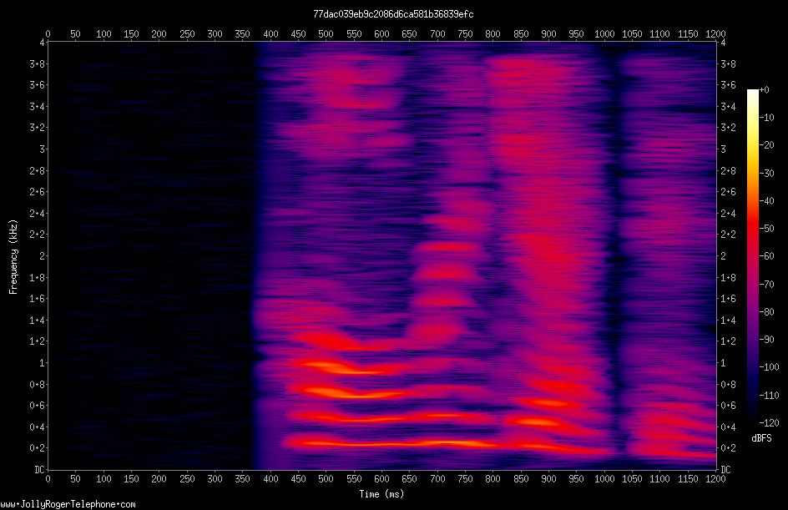Click the 500 tick on the top time axis
This screenshot has height=510, width=788.
pyautogui.click(x=326, y=34)
